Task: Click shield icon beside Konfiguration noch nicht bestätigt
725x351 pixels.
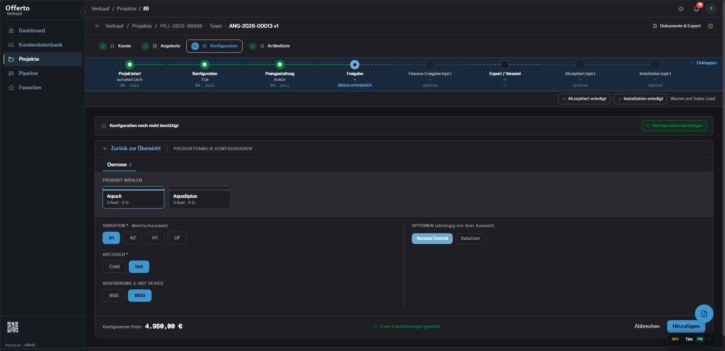Action: [x=104, y=126]
